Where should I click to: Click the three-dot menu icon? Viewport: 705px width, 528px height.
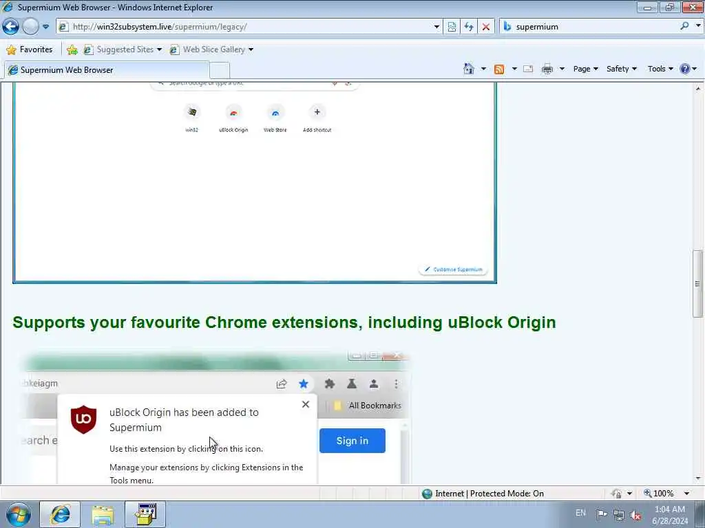coord(396,384)
